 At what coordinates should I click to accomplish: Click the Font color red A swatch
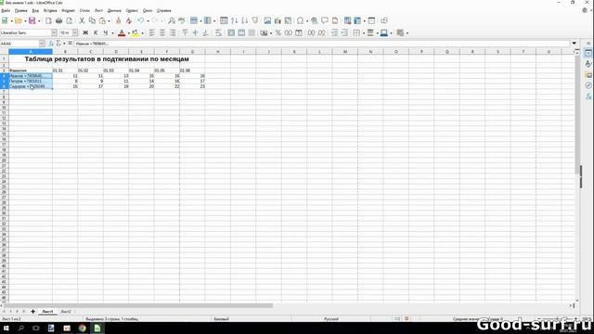tap(122, 33)
